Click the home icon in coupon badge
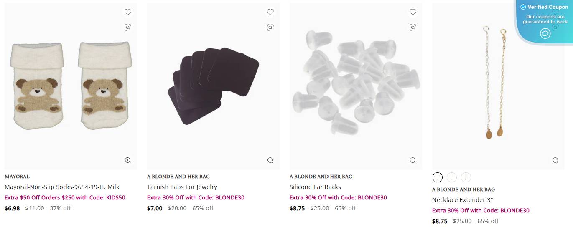 545,33
